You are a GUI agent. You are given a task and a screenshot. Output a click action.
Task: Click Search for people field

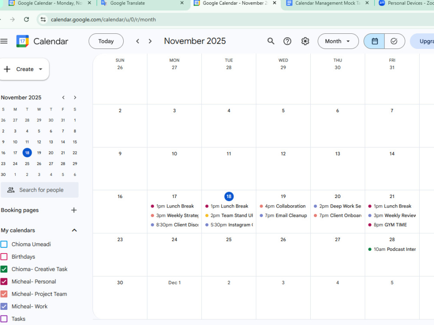(39, 190)
